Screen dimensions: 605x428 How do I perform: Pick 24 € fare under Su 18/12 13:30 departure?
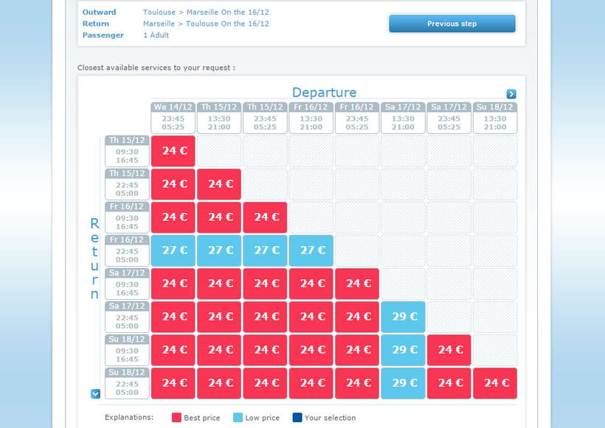[495, 383]
